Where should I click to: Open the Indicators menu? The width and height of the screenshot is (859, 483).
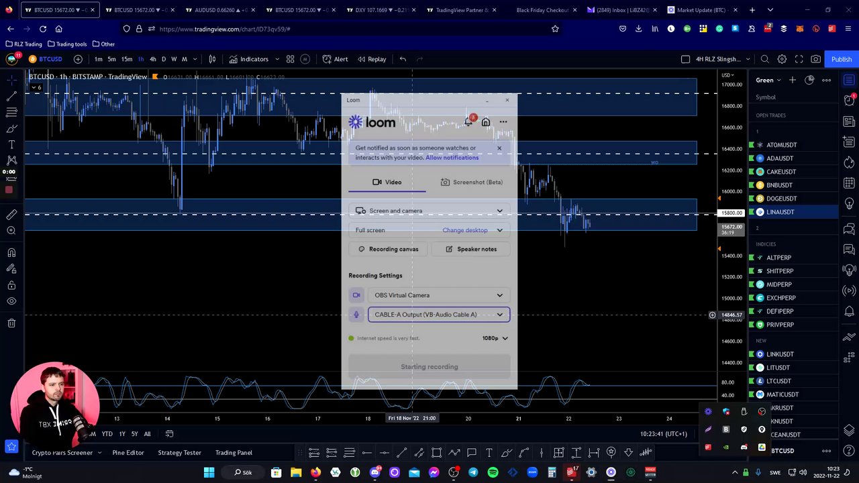248,59
